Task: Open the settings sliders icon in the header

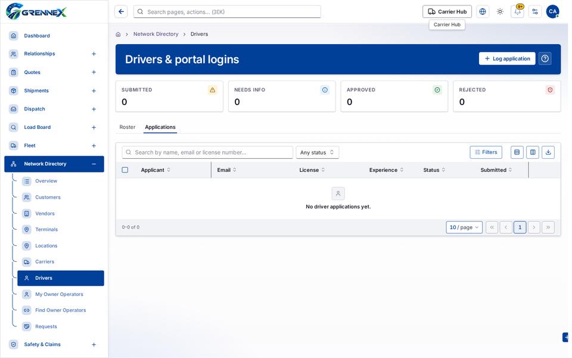Action: tap(535, 12)
